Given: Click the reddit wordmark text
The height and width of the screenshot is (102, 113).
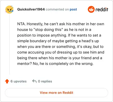Looking at the screenshot, I should pyautogui.click(x=102, y=9).
